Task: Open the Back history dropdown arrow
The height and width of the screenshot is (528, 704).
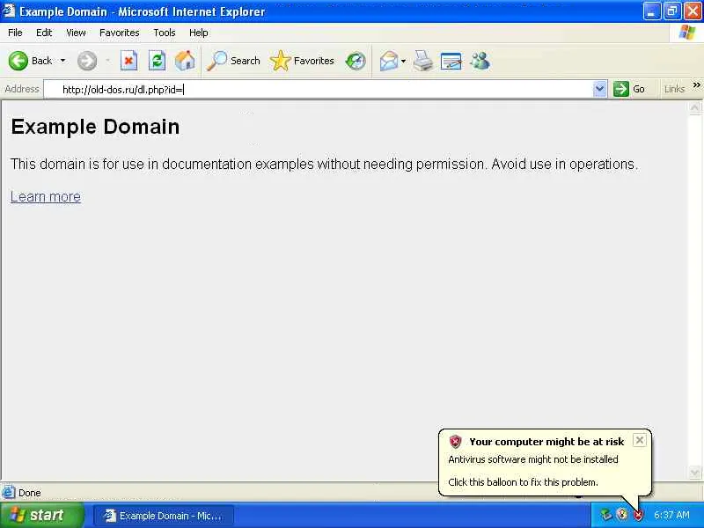Action: pos(62,61)
